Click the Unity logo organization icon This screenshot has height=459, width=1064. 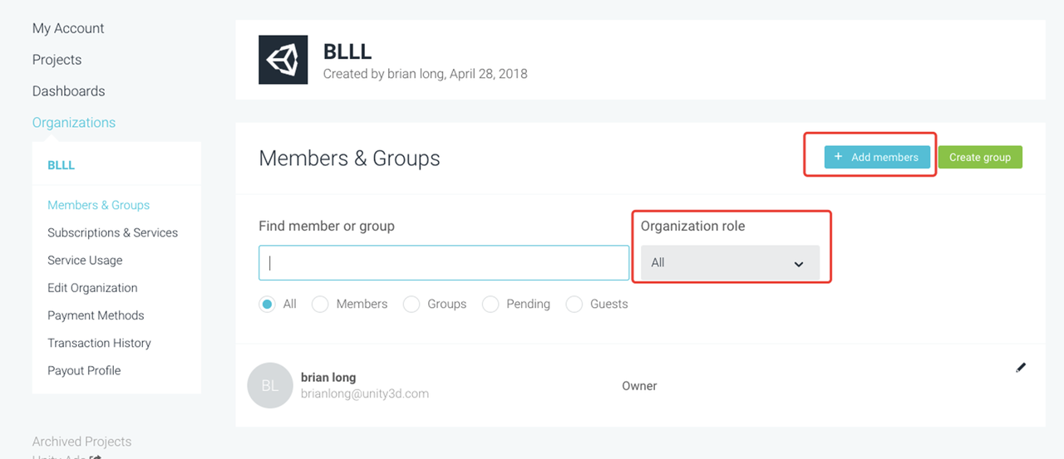[x=283, y=60]
